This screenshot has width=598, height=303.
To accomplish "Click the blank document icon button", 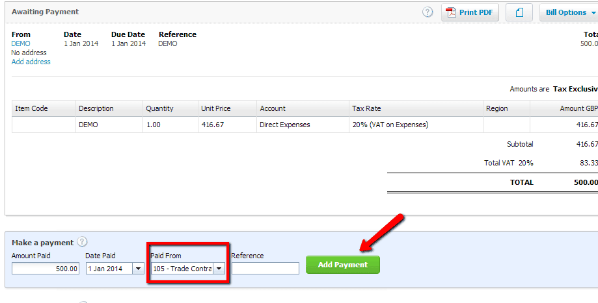I will tap(519, 12).
